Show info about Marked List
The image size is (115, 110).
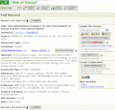pyautogui.click(x=101, y=55)
